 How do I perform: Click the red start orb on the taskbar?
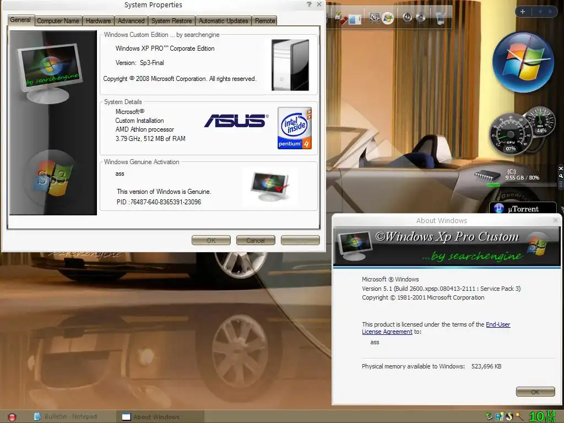click(12, 417)
